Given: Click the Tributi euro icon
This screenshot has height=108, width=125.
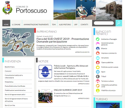Looking at the screenshot, I should click(98, 77).
